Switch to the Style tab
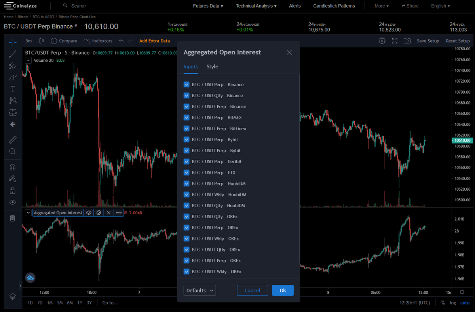This screenshot has width=475, height=312. [x=212, y=66]
